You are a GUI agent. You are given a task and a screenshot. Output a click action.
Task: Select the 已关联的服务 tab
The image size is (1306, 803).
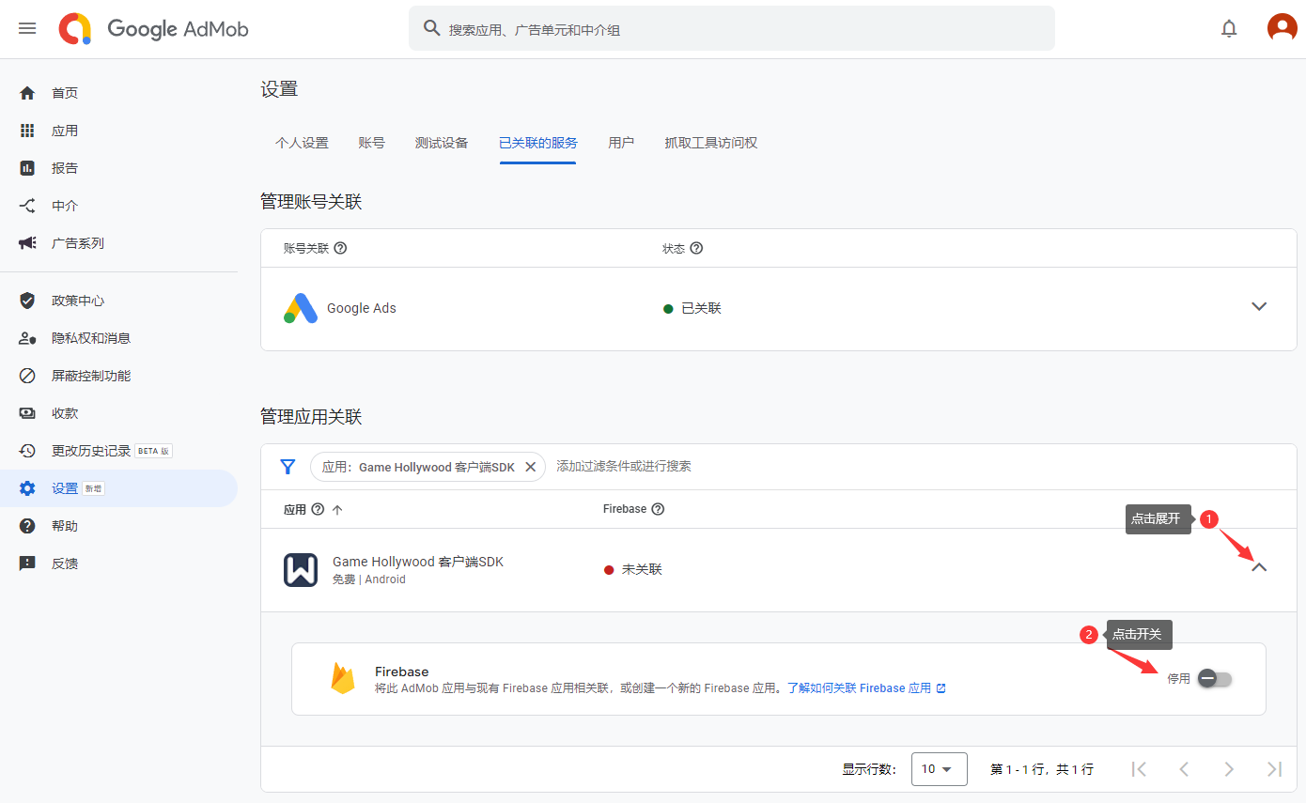click(x=538, y=143)
